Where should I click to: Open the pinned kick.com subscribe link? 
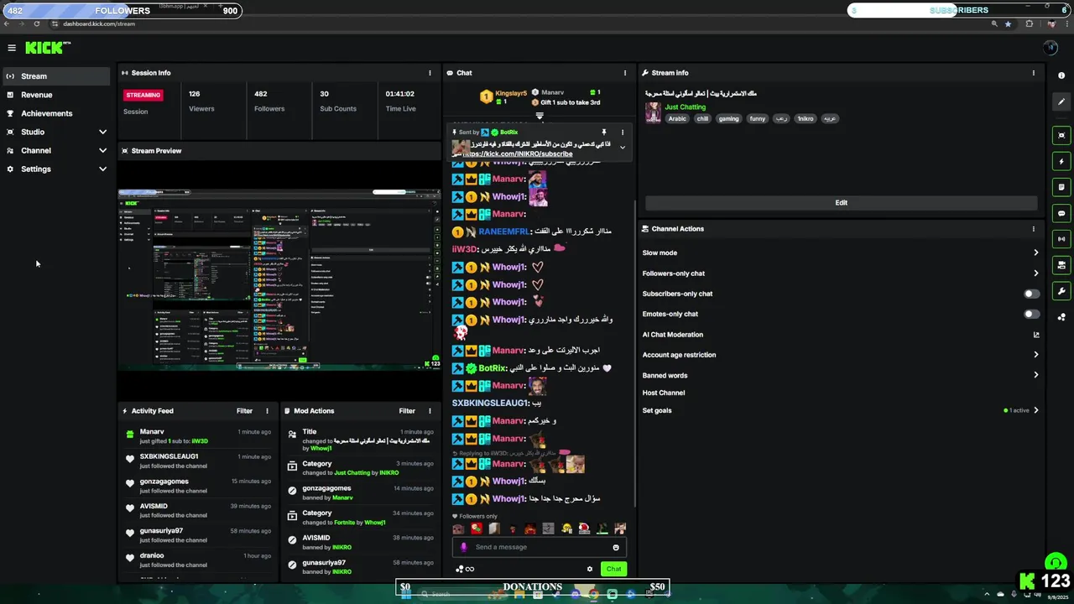(518, 154)
